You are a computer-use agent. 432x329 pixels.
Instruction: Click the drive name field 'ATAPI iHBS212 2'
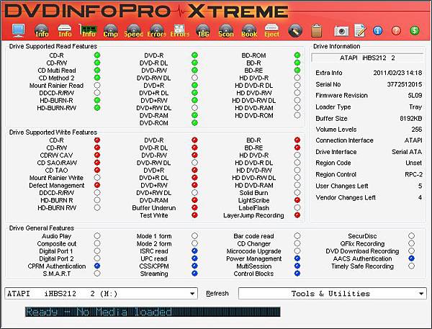(367, 58)
